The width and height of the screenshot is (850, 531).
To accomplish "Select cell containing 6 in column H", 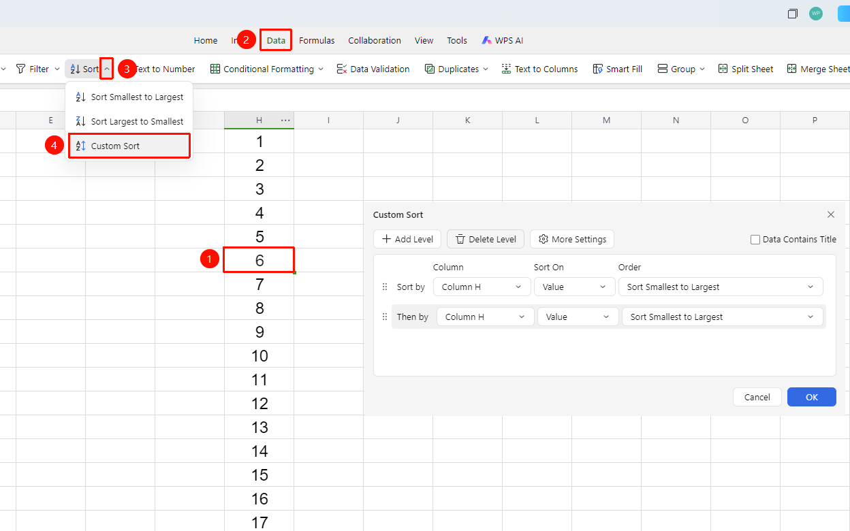I will click(259, 260).
